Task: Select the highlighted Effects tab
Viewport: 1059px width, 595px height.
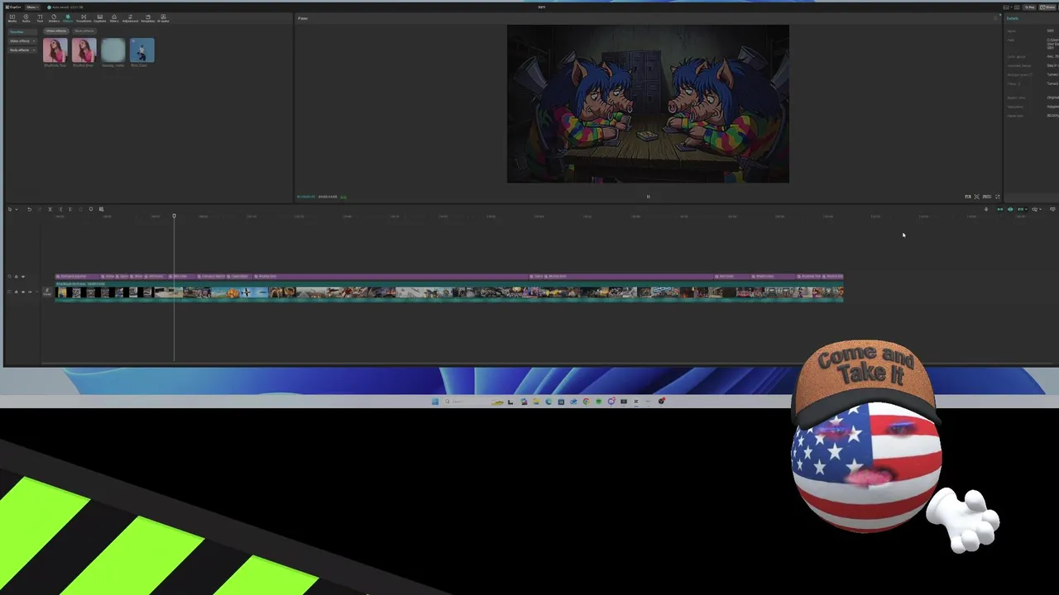Action: pyautogui.click(x=68, y=18)
